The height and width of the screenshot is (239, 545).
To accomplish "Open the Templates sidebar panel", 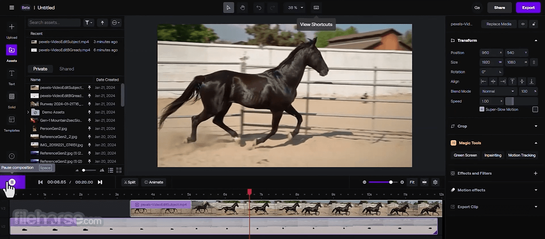I will coord(11,123).
